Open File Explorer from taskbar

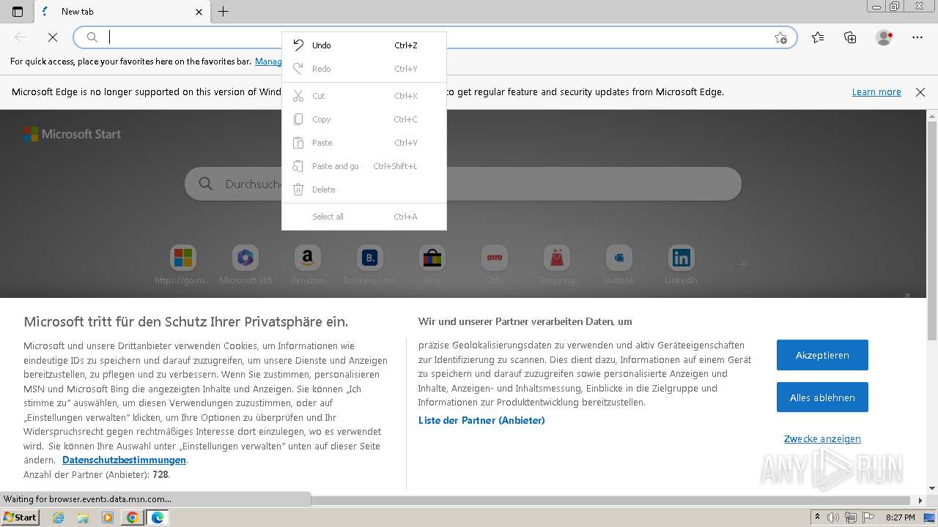(x=83, y=517)
